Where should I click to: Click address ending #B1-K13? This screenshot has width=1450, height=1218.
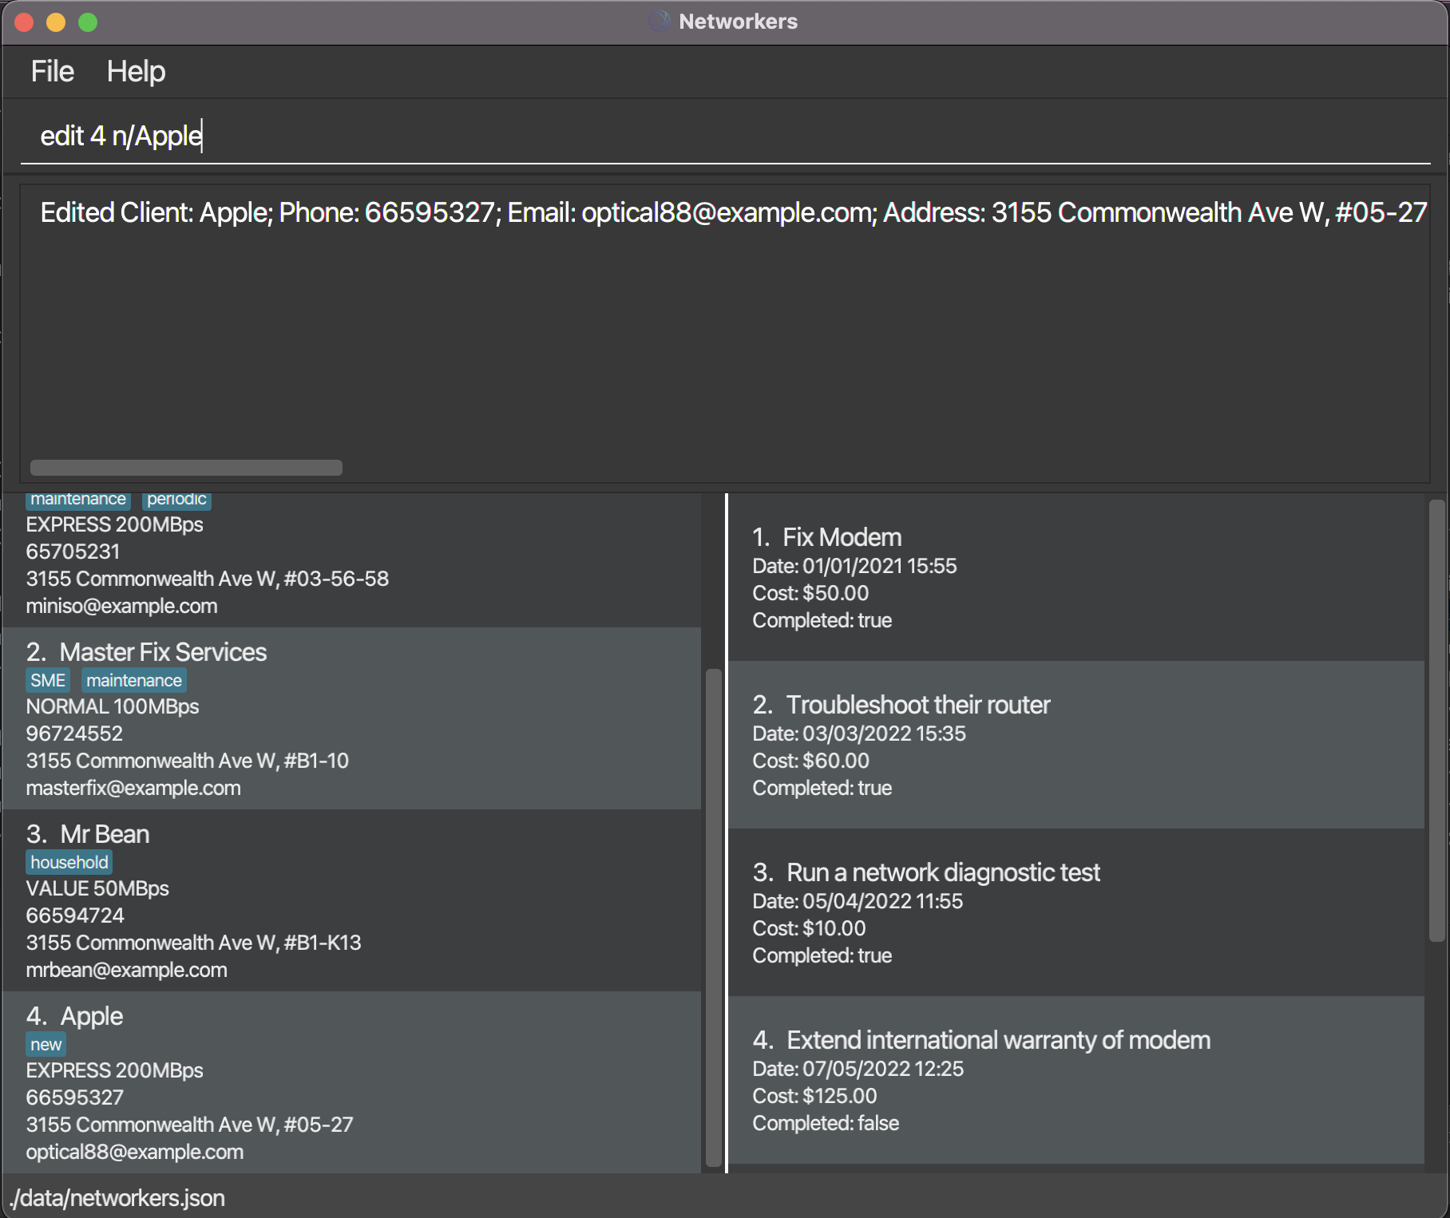click(193, 943)
